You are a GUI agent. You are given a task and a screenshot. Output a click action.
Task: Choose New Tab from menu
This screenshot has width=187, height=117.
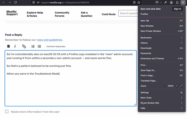point(162,21)
